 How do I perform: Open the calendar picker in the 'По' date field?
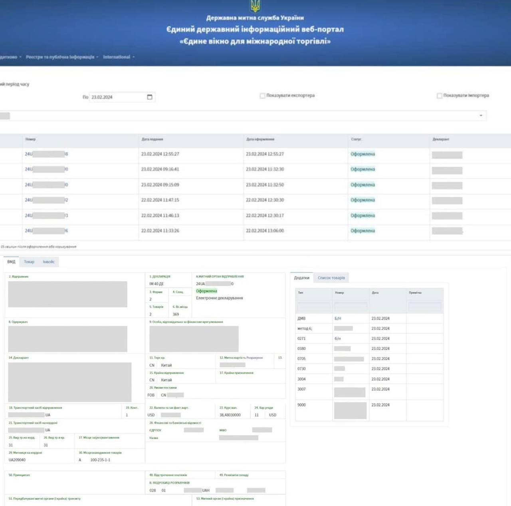coord(150,97)
